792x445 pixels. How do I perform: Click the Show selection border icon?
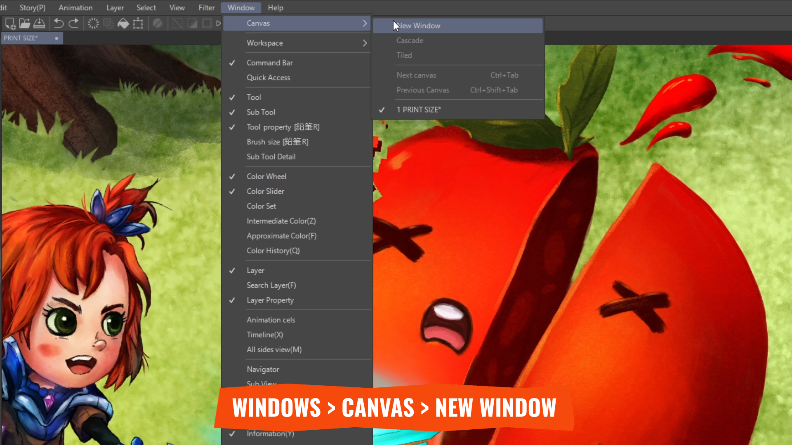(207, 23)
